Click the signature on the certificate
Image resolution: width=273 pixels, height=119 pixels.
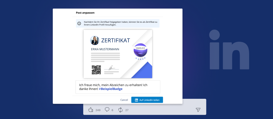pyautogui.click(x=112, y=68)
